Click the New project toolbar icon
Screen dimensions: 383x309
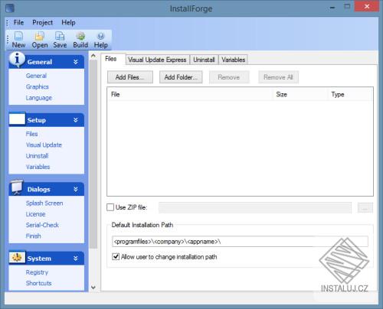(18, 36)
